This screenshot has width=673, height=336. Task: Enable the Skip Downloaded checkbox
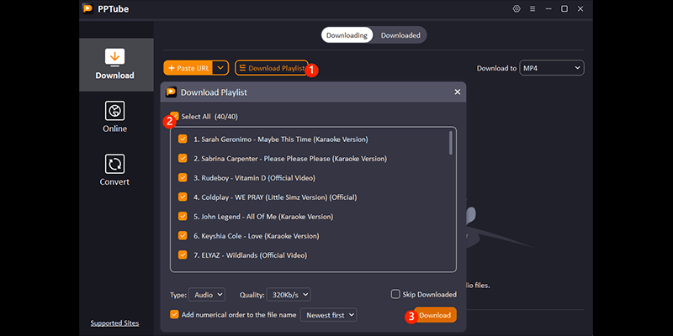(395, 294)
